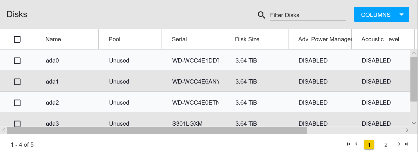Open the COLUMNS dropdown arrow

(402, 15)
